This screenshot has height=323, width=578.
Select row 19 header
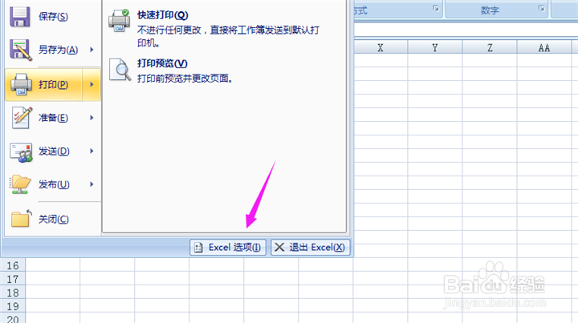[13, 306]
